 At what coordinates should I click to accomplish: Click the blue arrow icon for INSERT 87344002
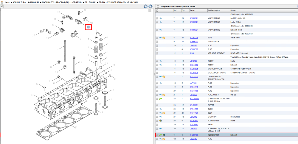click(161, 65)
